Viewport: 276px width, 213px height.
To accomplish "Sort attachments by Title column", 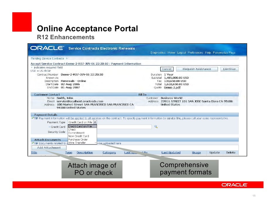I will [34, 152].
